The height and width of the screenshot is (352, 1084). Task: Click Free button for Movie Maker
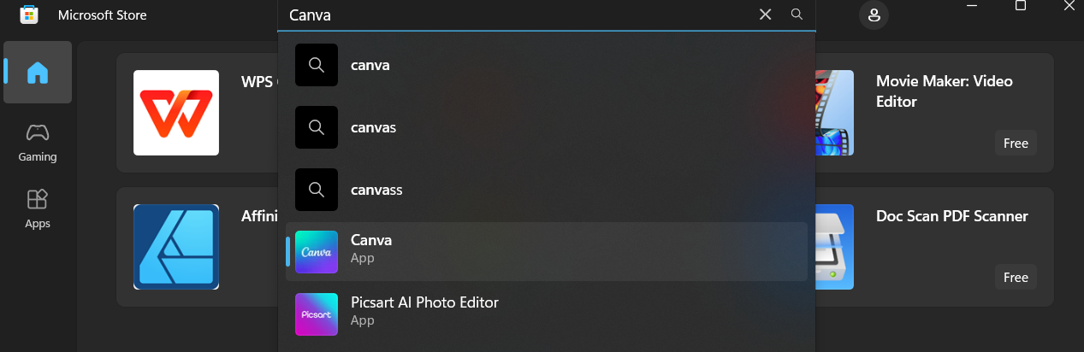(1016, 143)
